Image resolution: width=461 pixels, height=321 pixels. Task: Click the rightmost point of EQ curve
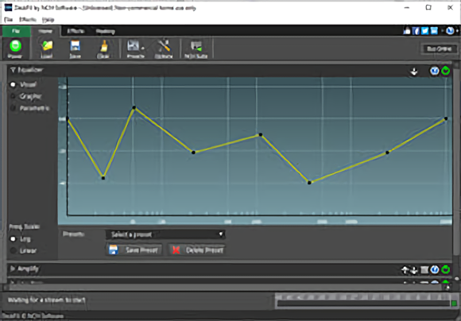point(446,118)
